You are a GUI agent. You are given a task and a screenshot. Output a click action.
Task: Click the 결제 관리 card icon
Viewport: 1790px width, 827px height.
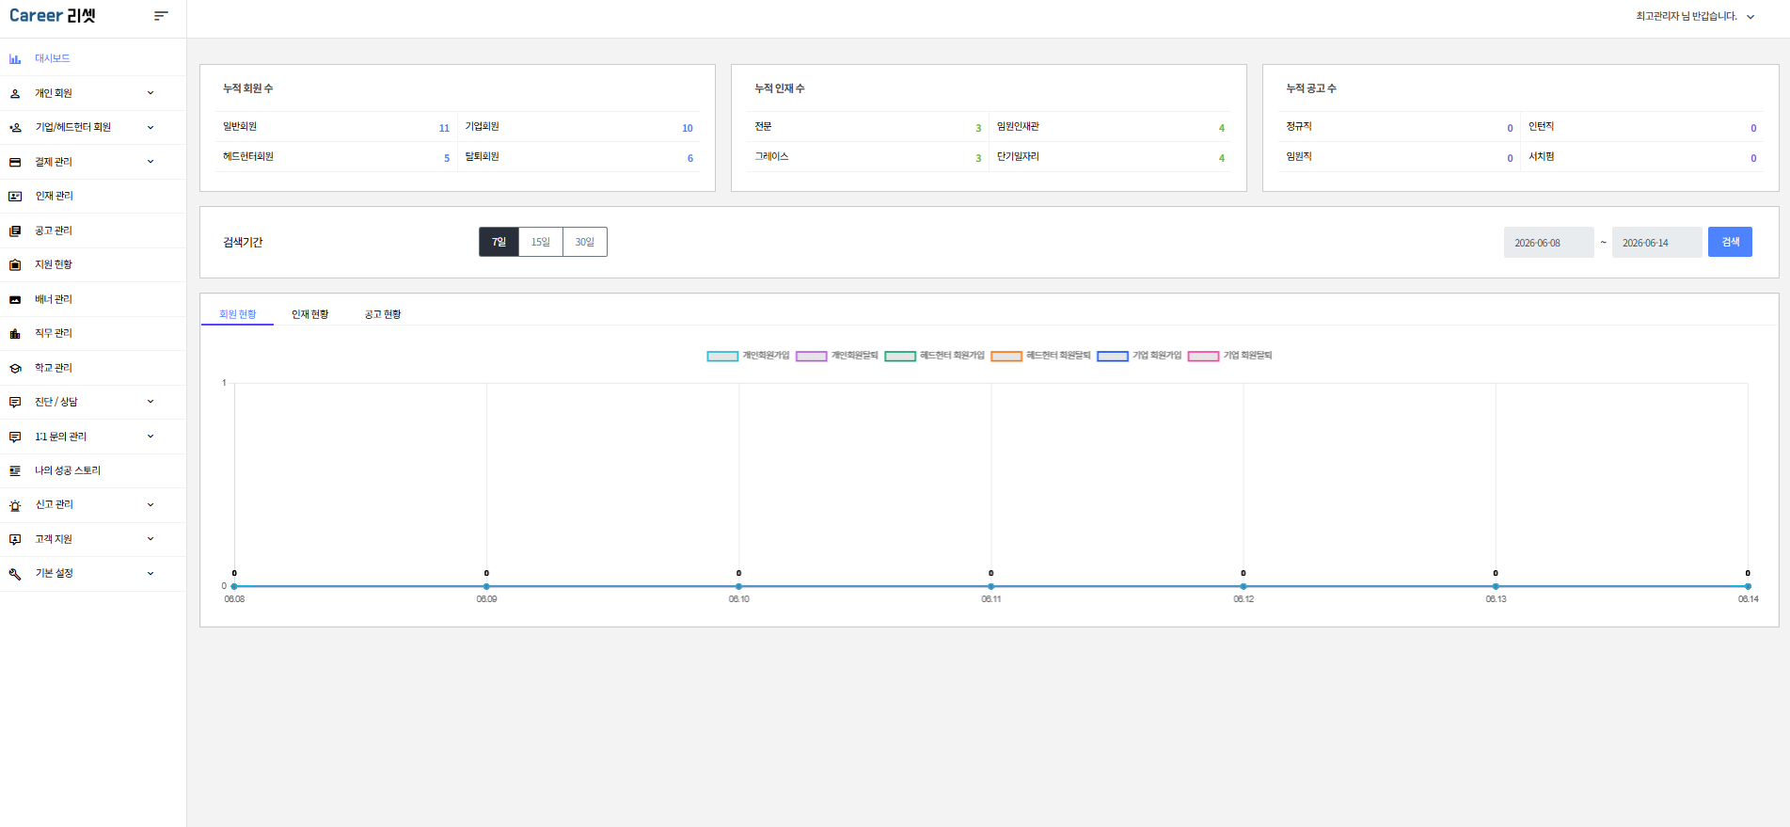15,162
